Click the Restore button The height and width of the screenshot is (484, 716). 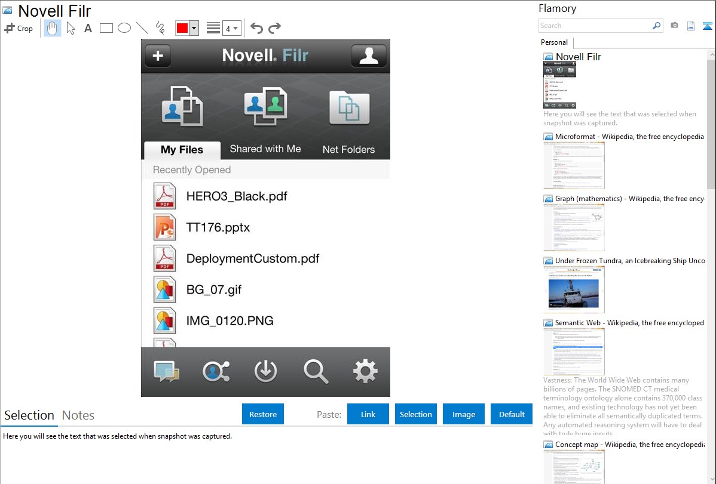(x=263, y=414)
